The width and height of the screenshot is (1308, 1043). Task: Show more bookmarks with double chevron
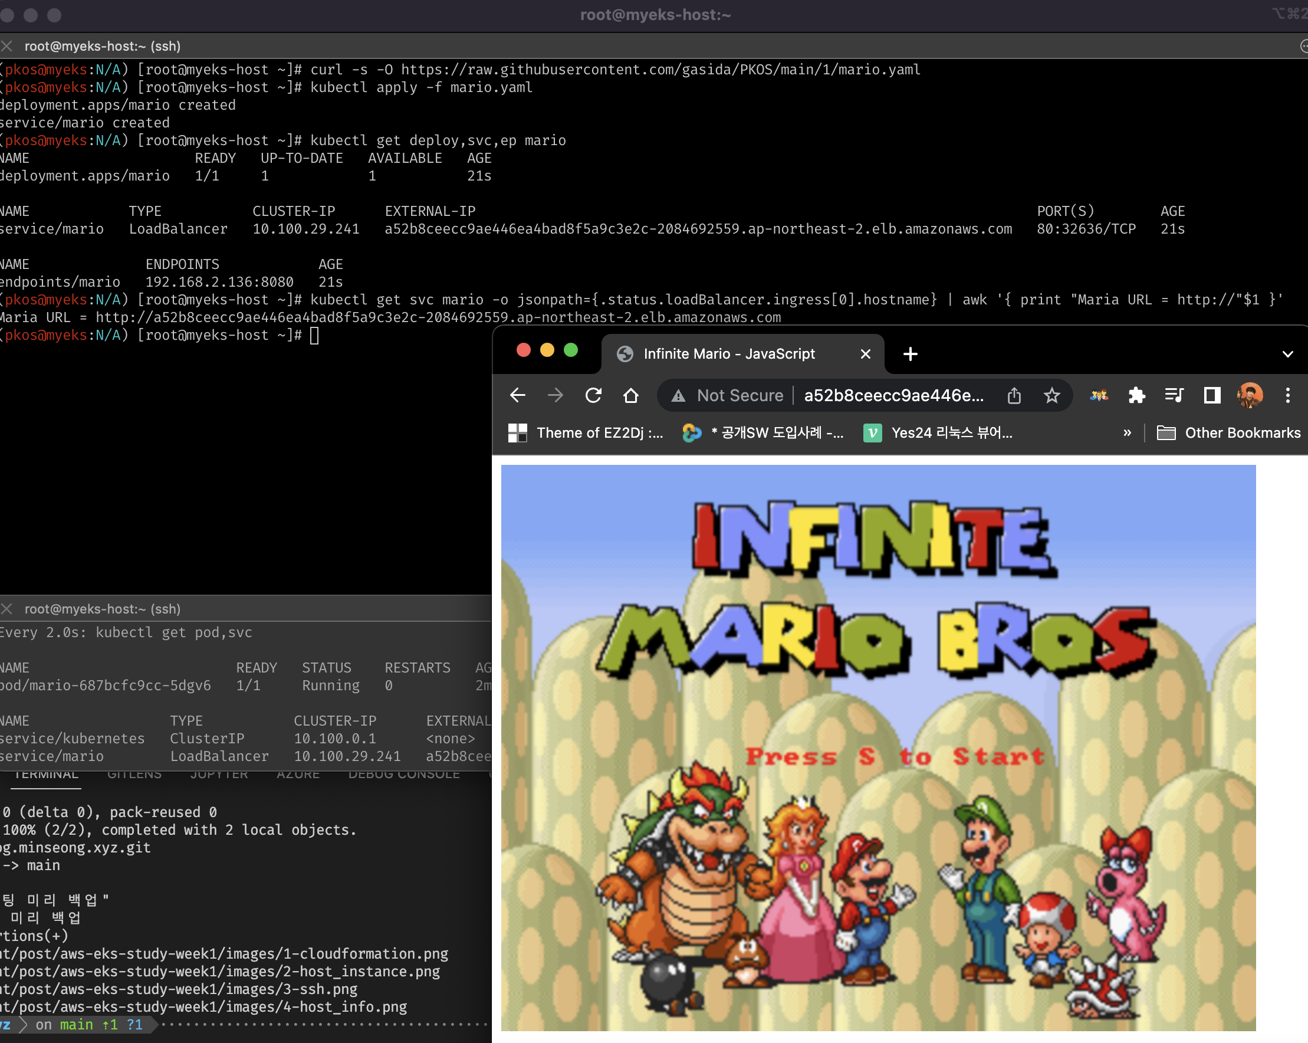1127,432
